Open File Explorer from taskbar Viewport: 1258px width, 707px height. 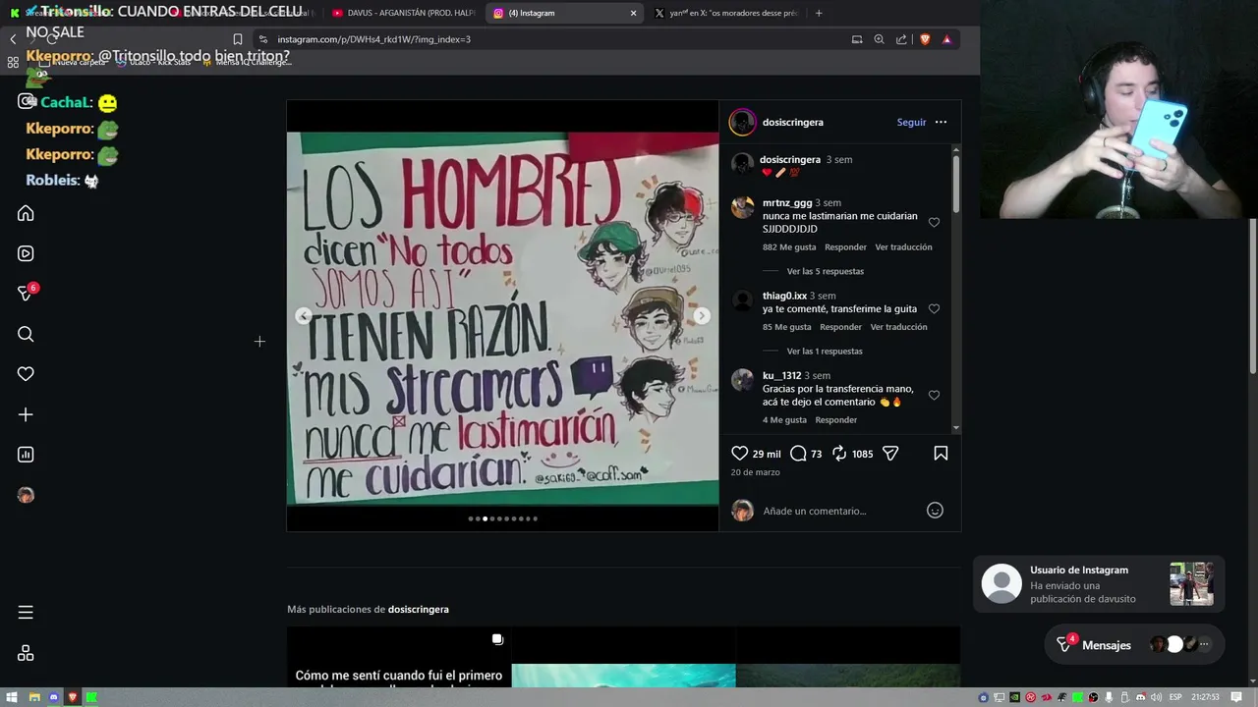point(34,697)
